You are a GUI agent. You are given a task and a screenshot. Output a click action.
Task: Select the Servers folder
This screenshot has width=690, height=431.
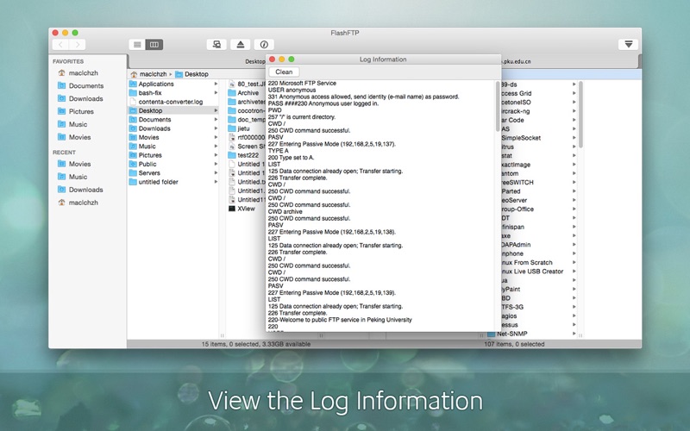coord(173,173)
